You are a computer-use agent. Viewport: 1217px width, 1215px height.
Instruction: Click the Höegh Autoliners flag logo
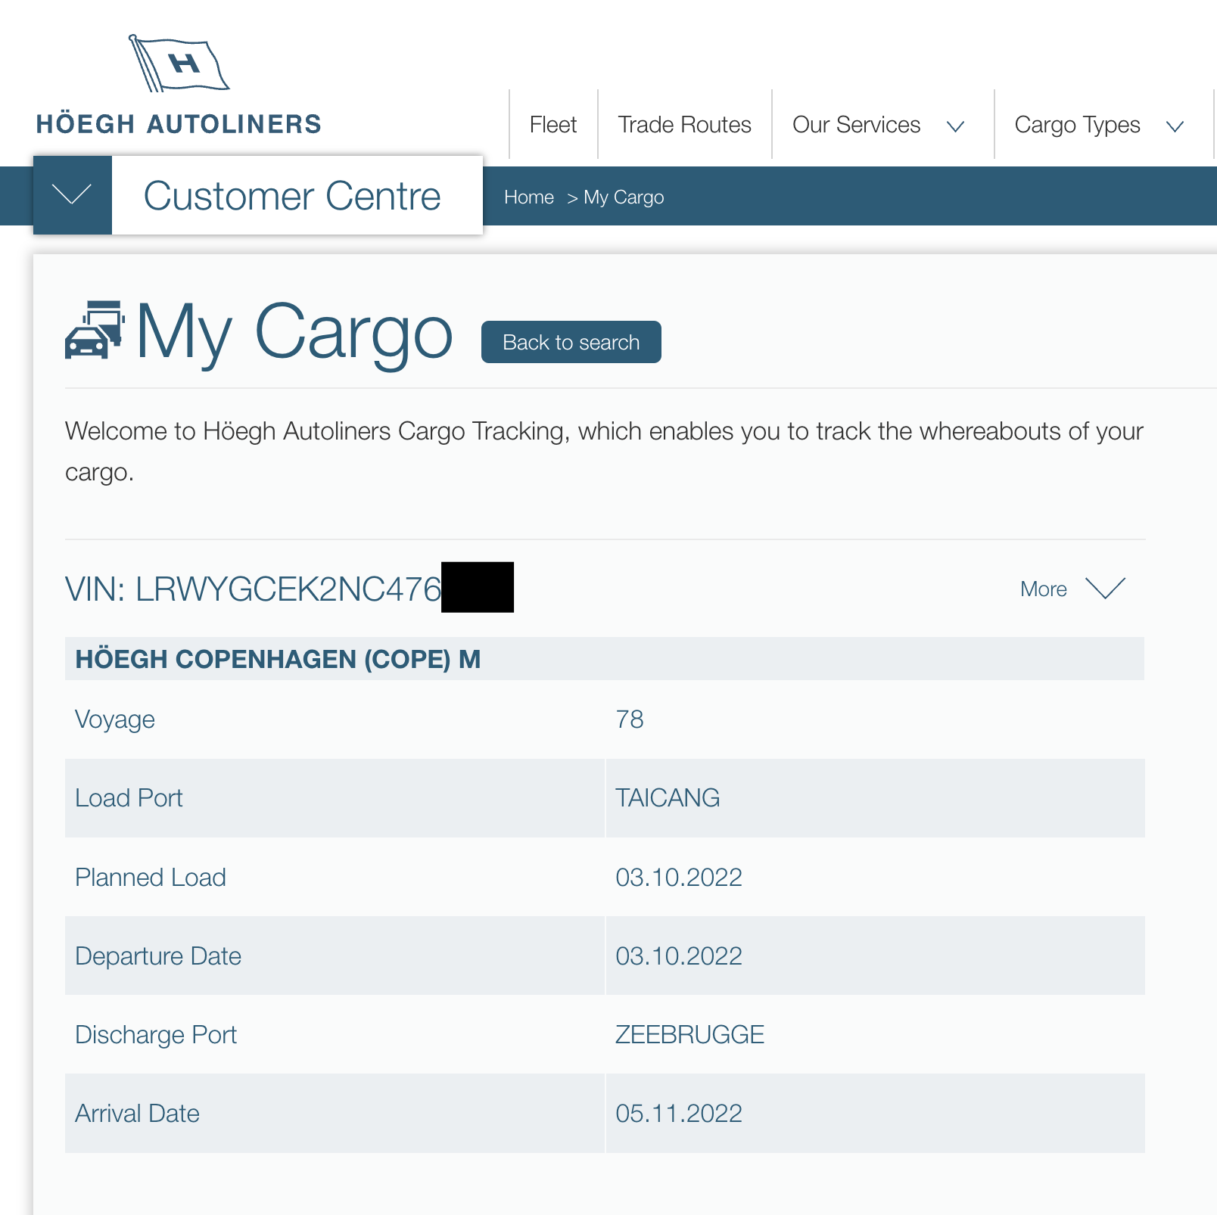[x=179, y=64]
